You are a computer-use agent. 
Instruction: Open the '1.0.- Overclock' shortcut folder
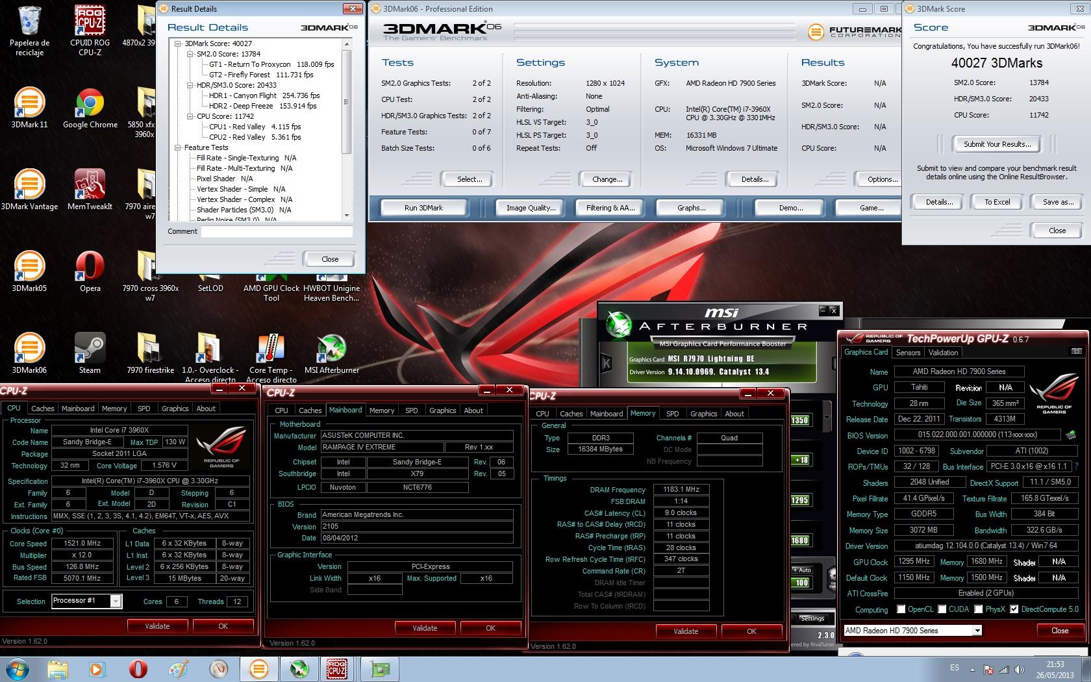(210, 357)
